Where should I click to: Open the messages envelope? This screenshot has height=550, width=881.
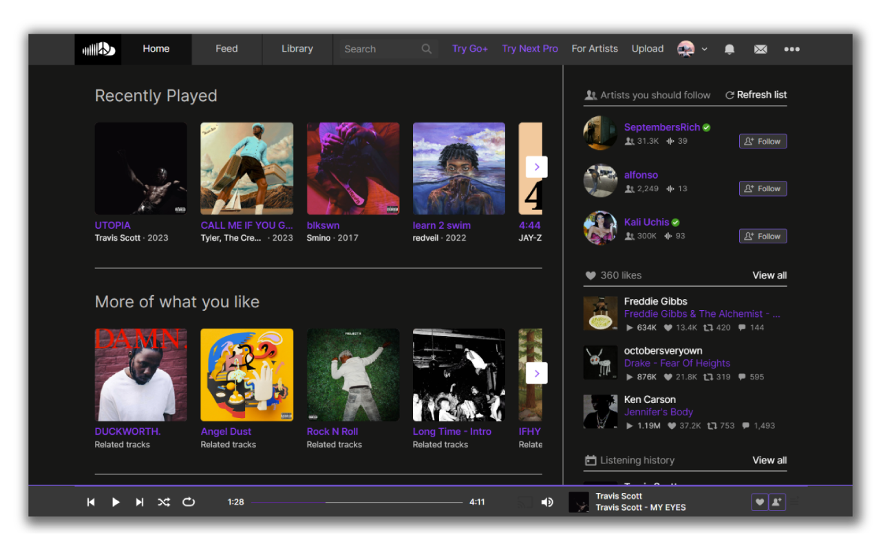click(x=761, y=49)
